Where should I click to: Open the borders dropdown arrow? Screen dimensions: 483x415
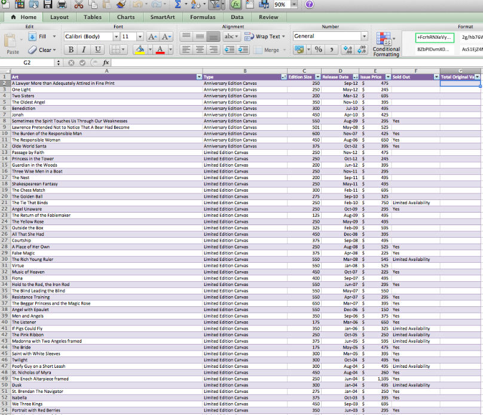click(123, 50)
